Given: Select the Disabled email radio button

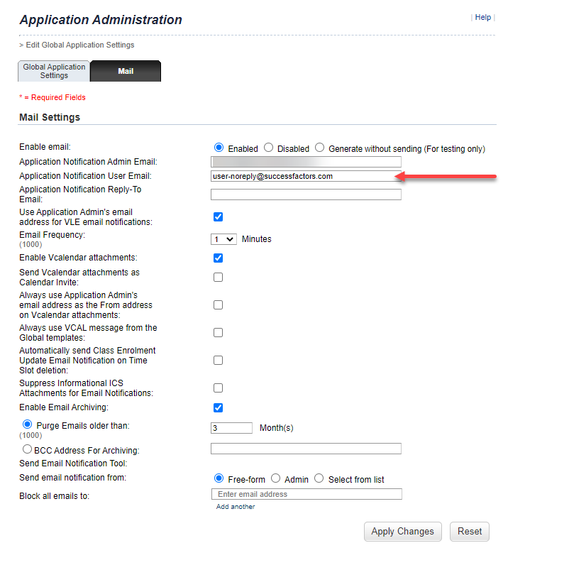Looking at the screenshot, I should [268, 147].
